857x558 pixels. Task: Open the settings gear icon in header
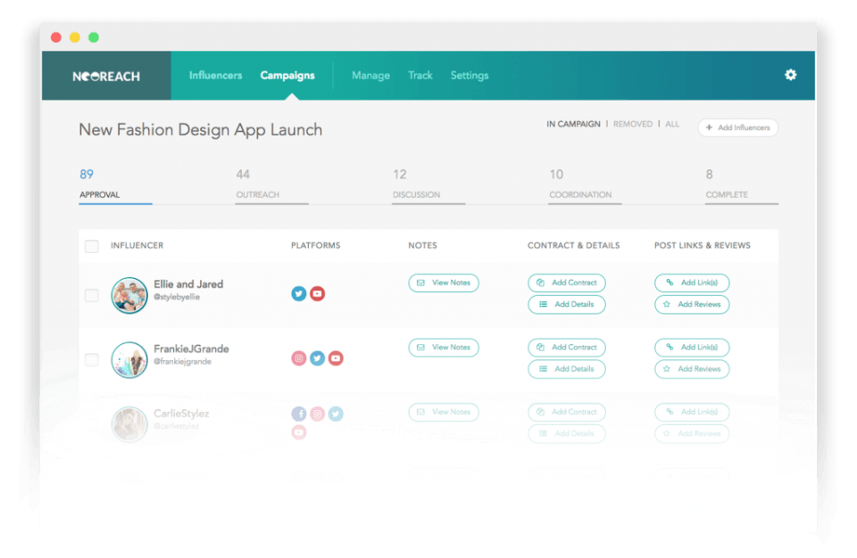pos(790,75)
